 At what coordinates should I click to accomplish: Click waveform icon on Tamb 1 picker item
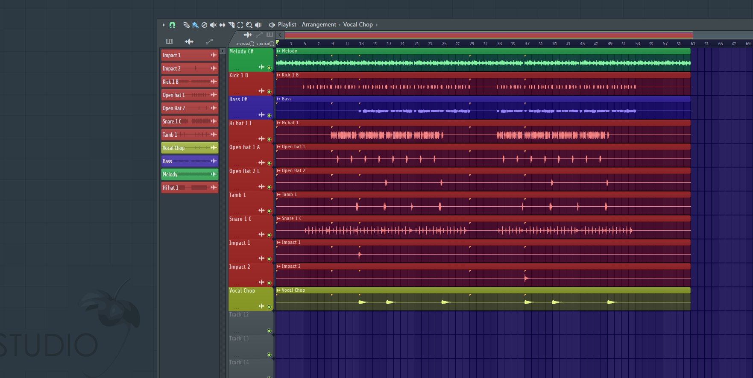click(x=214, y=135)
